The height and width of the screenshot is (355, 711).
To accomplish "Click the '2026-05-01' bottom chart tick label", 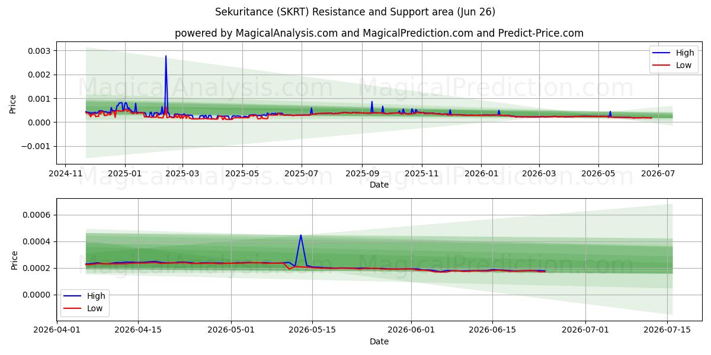I will 231,330.
